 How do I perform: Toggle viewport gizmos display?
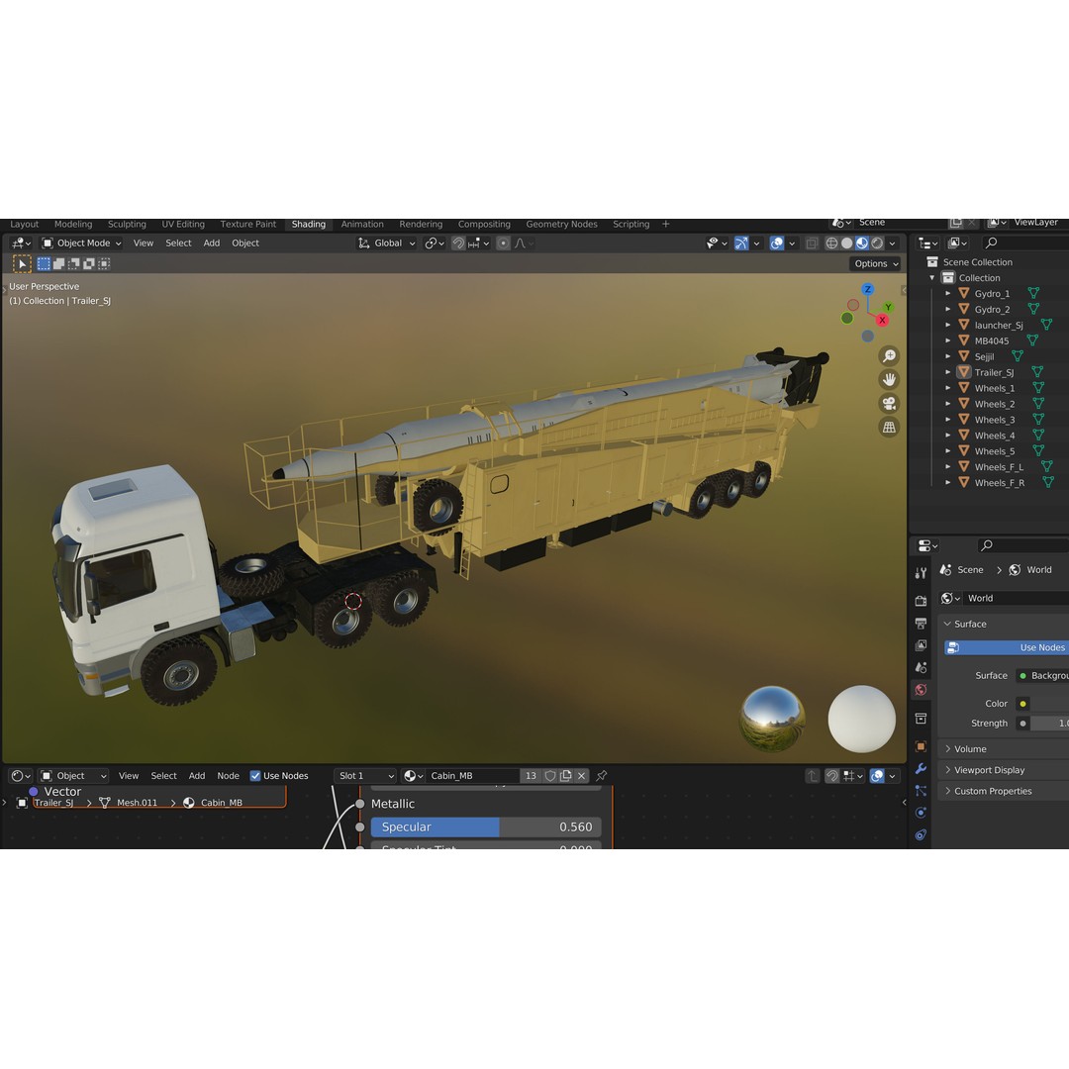[741, 243]
